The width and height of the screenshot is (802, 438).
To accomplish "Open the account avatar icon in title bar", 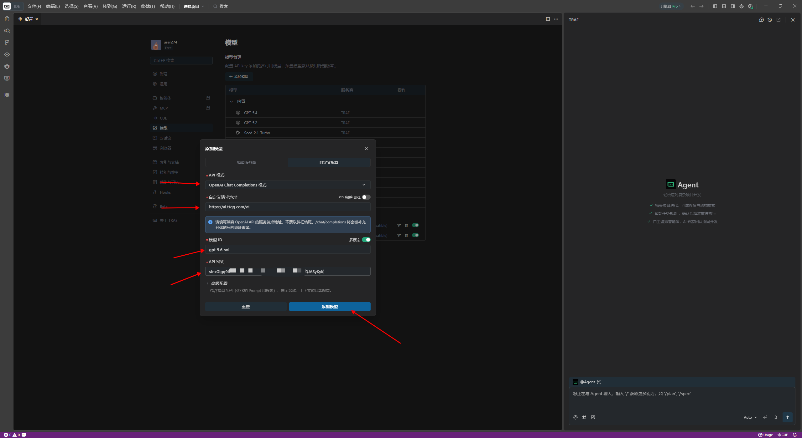I will tap(750, 6).
